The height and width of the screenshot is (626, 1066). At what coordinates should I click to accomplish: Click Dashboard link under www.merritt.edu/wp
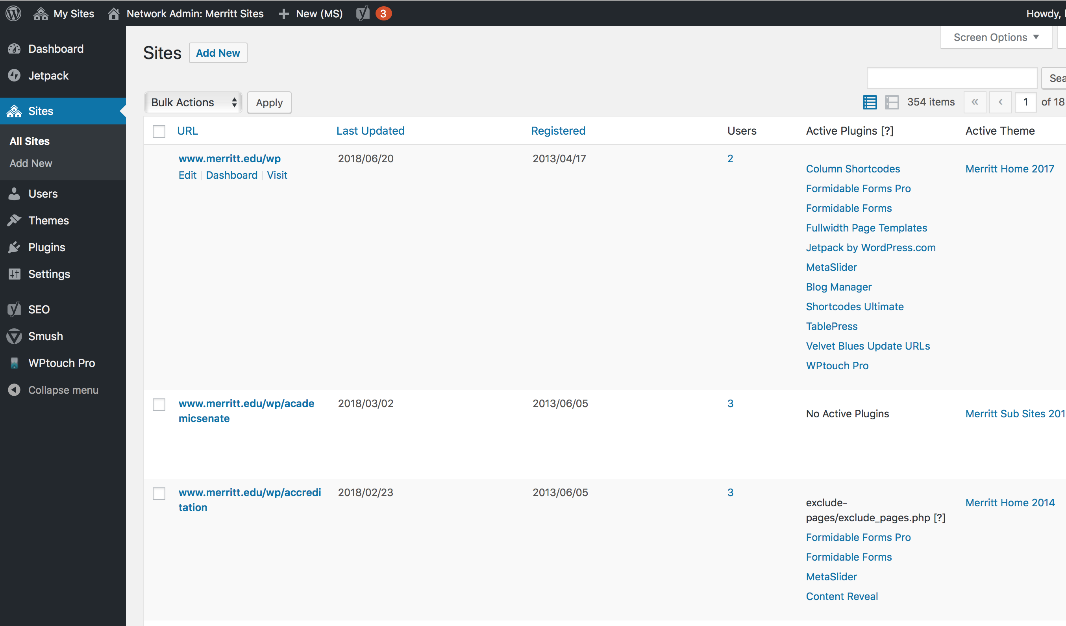pos(232,175)
